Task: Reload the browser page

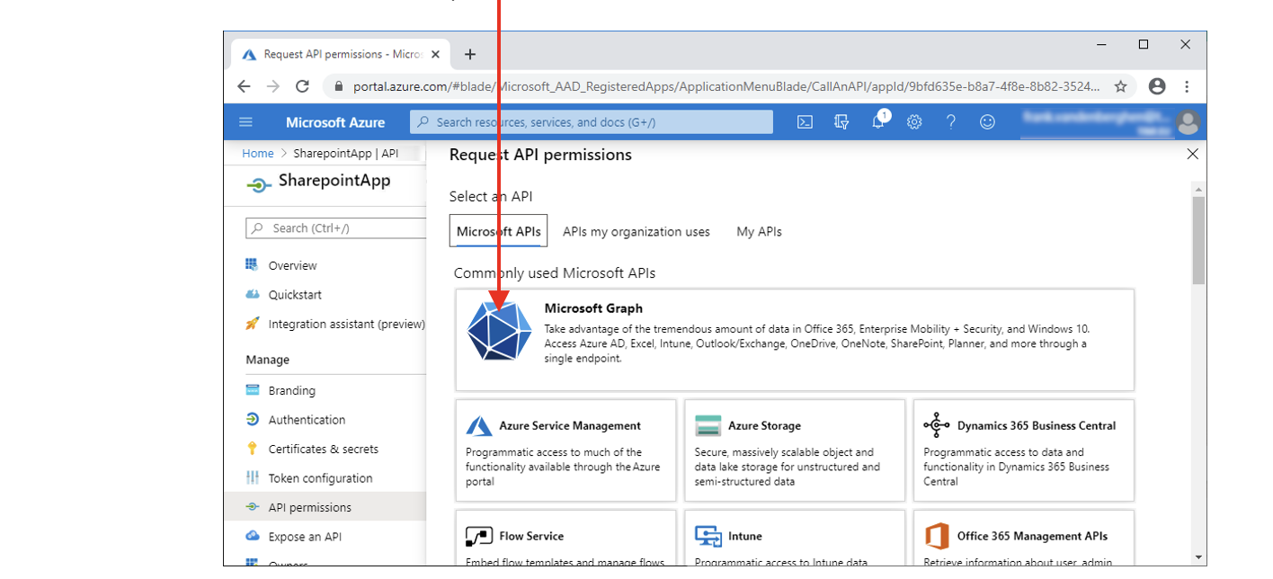Action: tap(302, 86)
